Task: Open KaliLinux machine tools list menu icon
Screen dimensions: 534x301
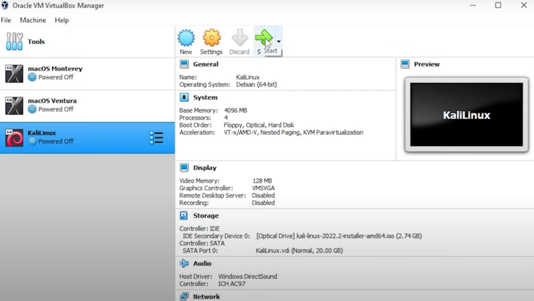Action: point(156,138)
